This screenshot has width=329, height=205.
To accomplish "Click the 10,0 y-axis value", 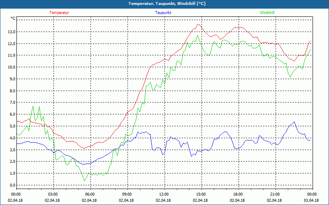I will click(x=12, y=67).
